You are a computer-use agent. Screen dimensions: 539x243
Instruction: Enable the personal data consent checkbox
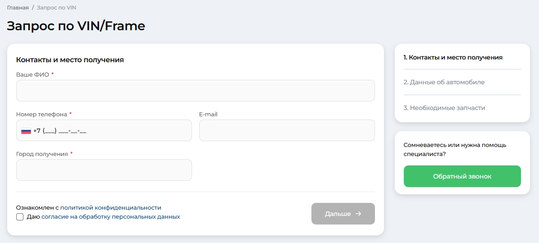point(20,217)
